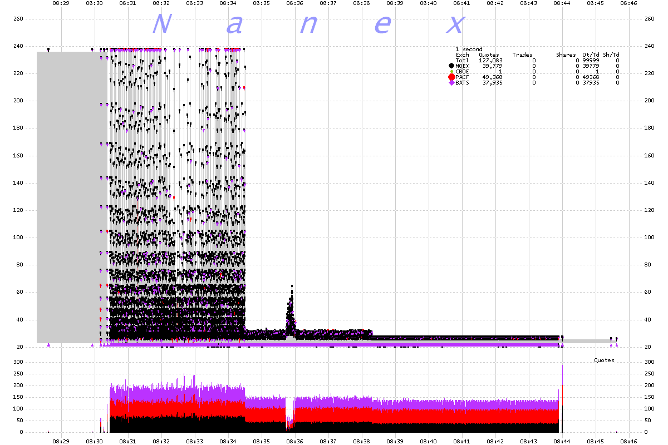Select the "CBOE" exchange name
668x445 pixels.
coord(462,72)
